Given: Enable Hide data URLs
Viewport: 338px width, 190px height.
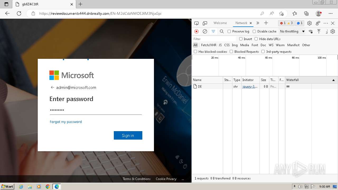Looking at the screenshot, I should click(x=256, y=39).
